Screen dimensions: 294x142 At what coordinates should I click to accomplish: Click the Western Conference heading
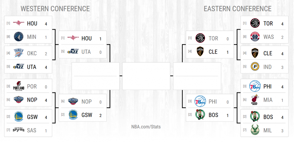pyautogui.click(x=55, y=9)
